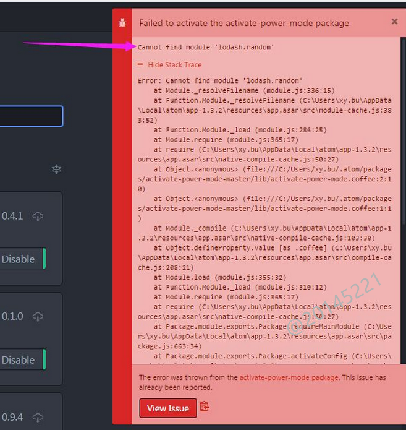Click the bug icon on the error notification

pos(122,22)
